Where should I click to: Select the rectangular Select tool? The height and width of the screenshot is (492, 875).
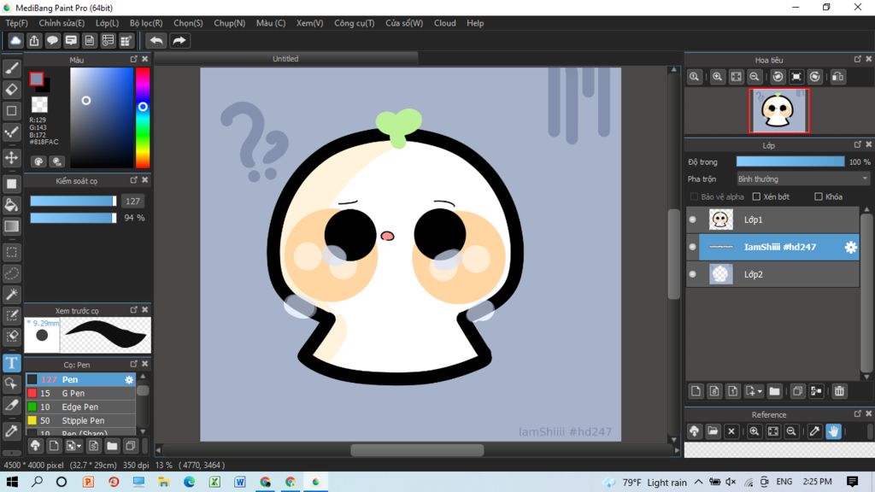click(x=11, y=252)
